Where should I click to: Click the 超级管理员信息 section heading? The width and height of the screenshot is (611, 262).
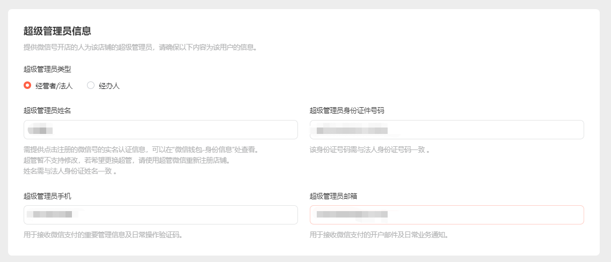coord(57,31)
